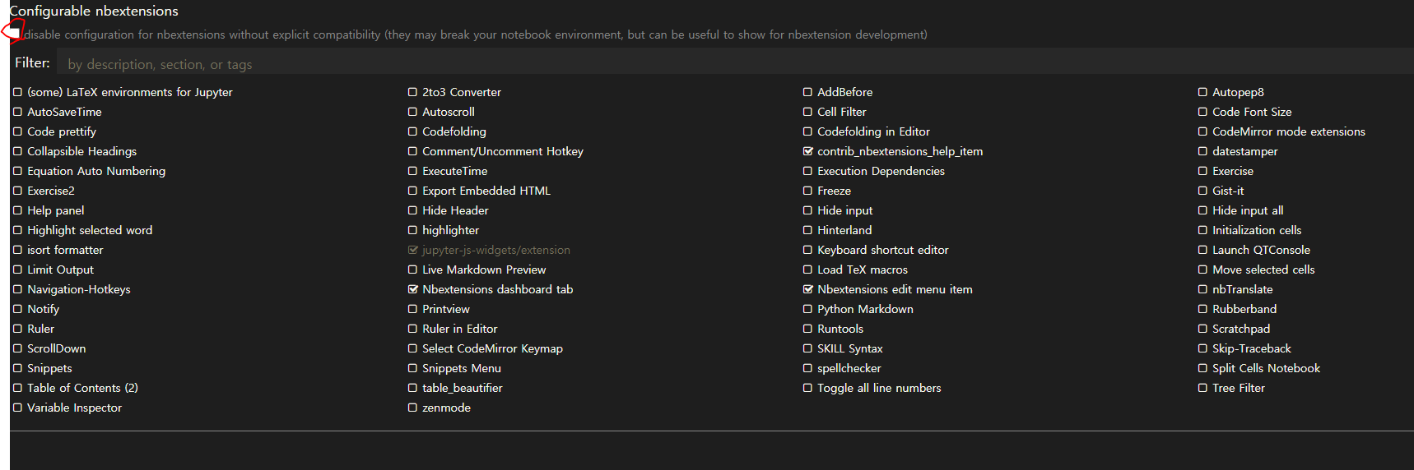Enable the ExecuteTime extension checkbox
Screen dimensions: 1414x470
(412, 171)
